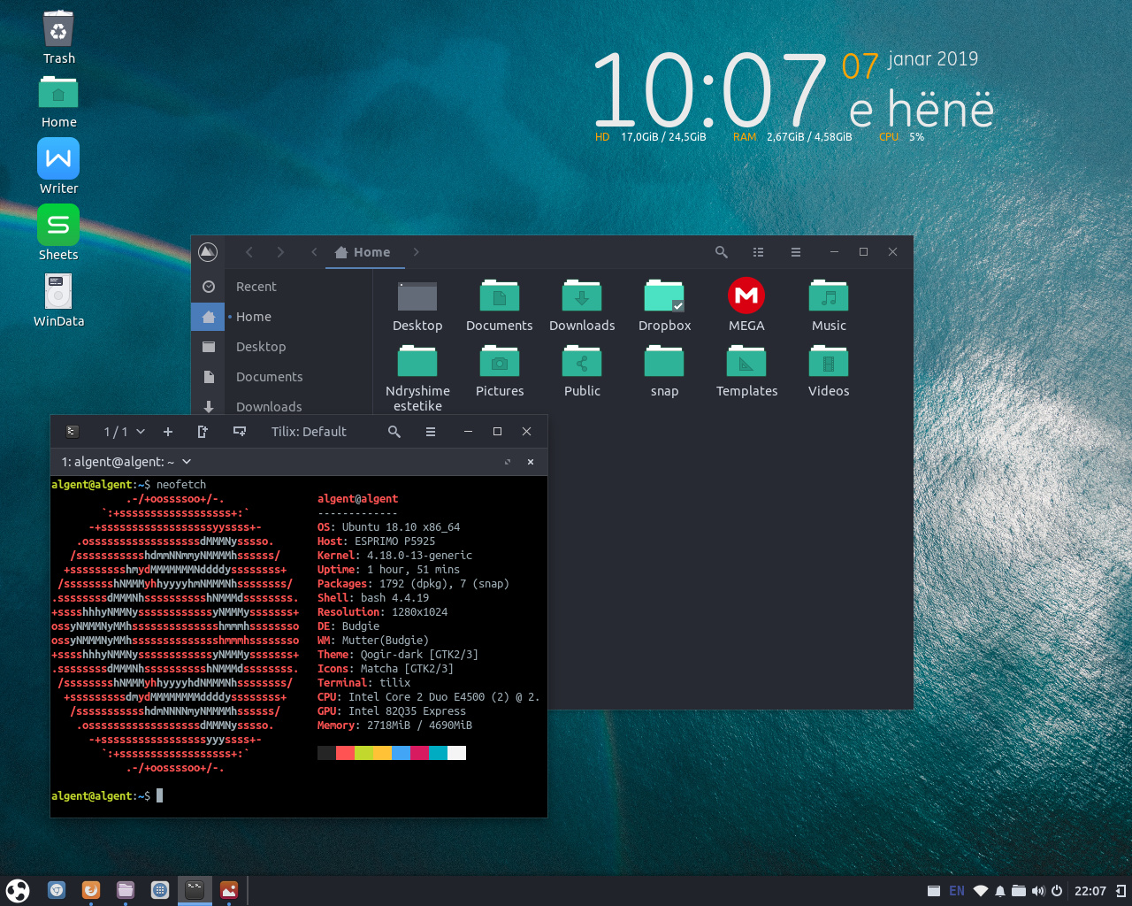Open the algent@algent terminal title dropdown
The width and height of the screenshot is (1132, 906).
pos(185,461)
